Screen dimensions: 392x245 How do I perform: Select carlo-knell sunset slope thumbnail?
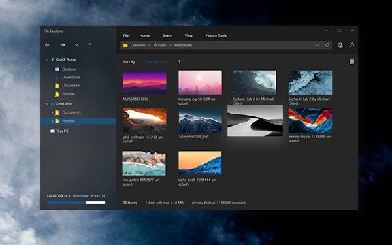point(200,163)
